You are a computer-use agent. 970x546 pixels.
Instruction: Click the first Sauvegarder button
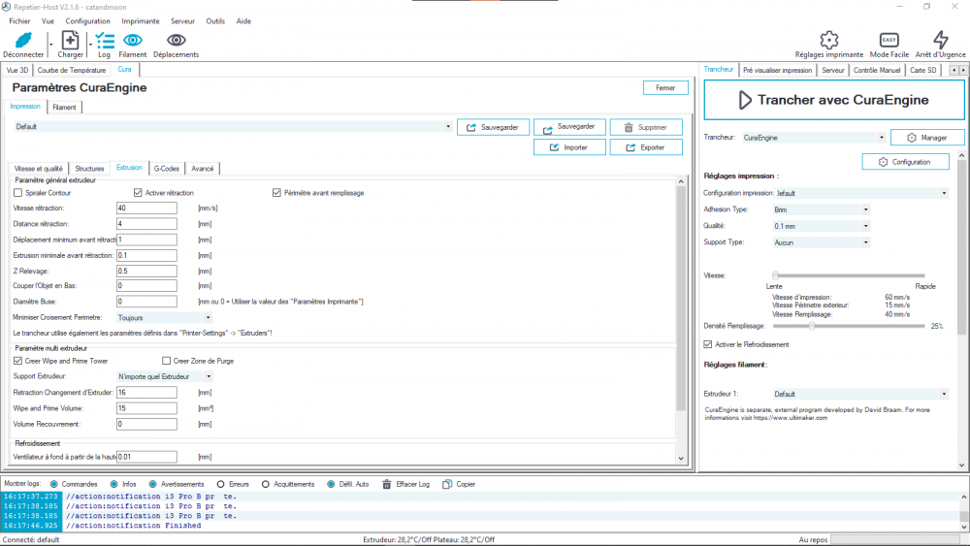(493, 127)
